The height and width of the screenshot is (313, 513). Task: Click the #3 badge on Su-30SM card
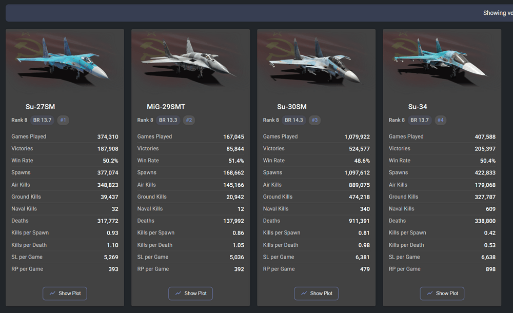tap(314, 120)
